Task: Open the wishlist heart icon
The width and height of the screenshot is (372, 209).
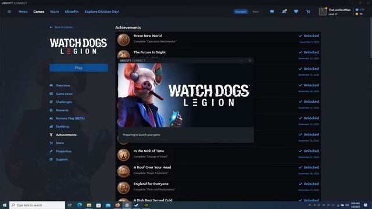Action: 296,12
